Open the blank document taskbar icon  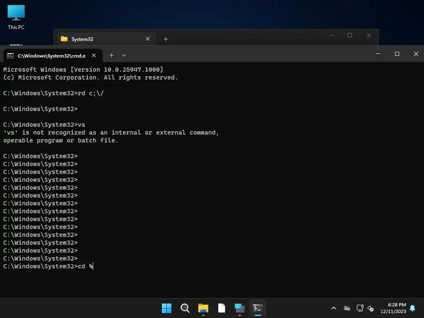pyautogui.click(x=222, y=308)
